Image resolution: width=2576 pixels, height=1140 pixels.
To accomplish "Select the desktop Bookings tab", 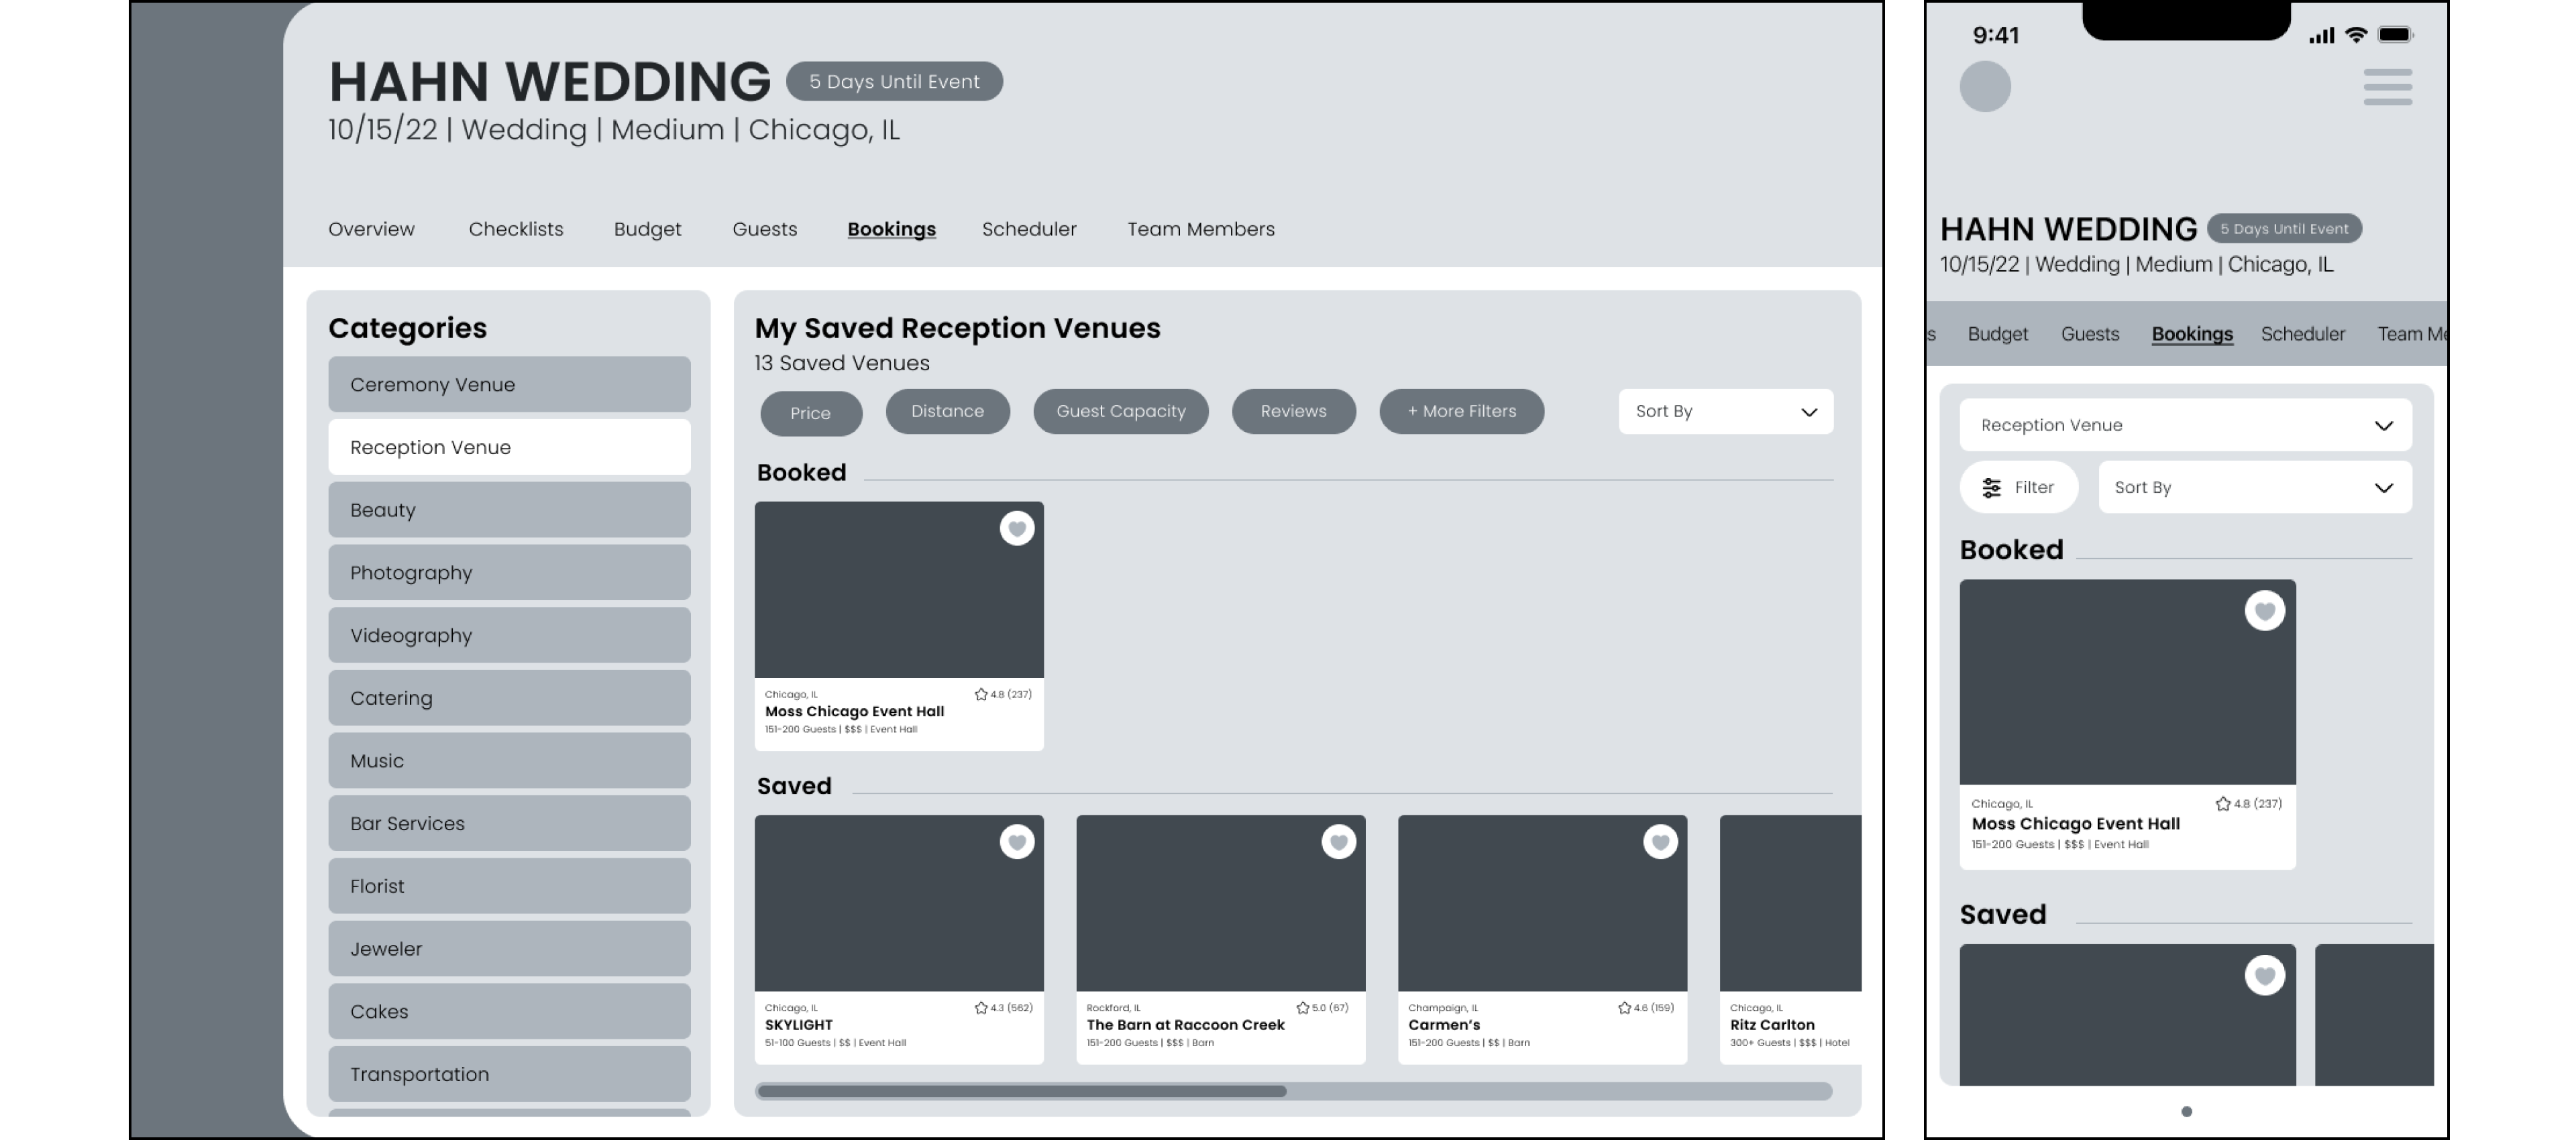I will tap(891, 230).
